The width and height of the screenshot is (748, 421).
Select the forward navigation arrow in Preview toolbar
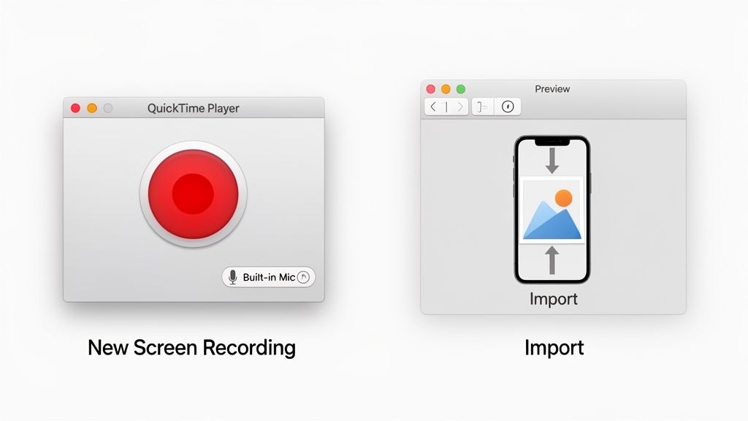(459, 106)
